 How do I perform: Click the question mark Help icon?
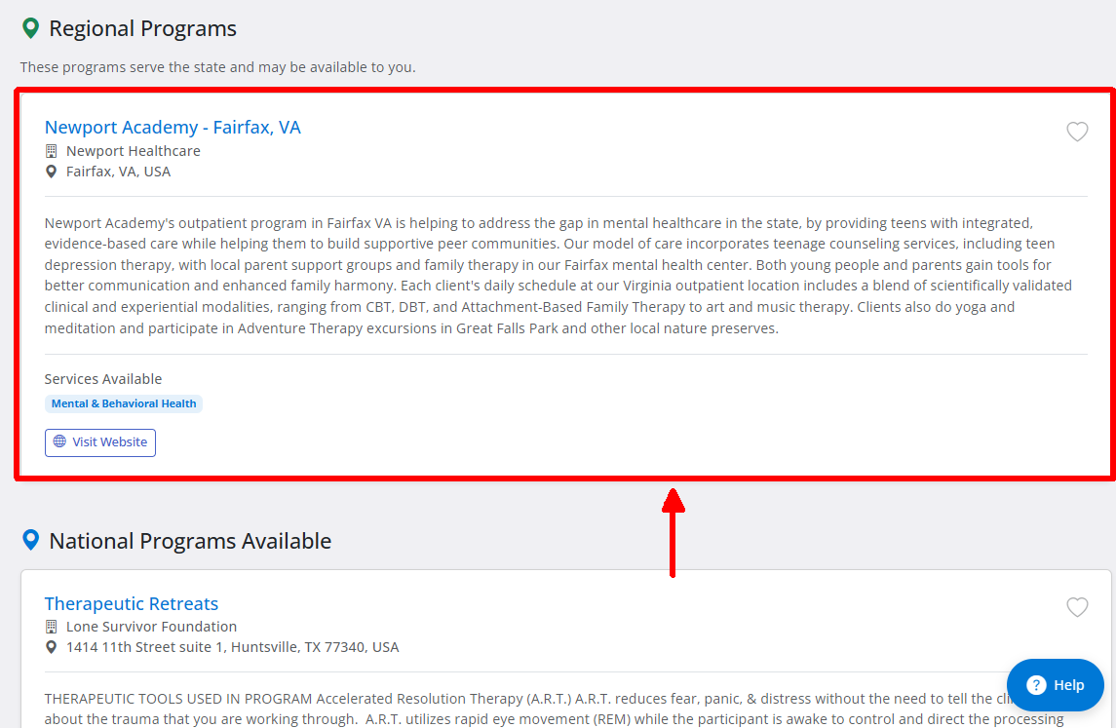click(x=1035, y=685)
